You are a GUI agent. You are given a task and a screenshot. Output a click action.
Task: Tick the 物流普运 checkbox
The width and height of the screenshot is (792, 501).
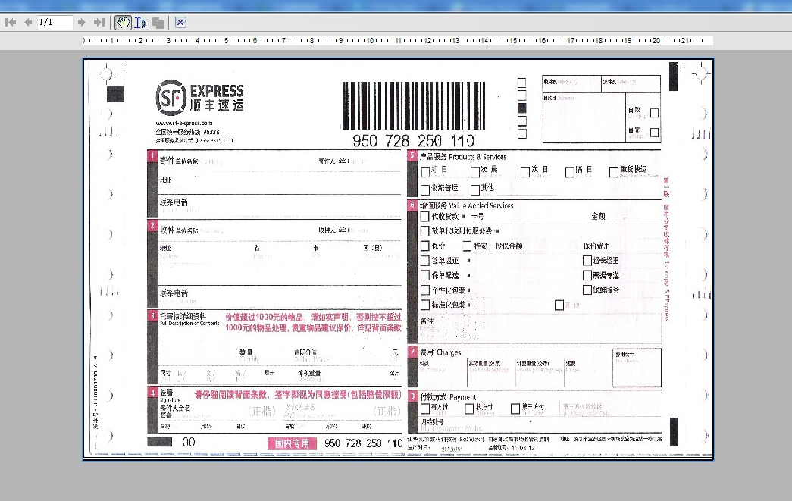(x=425, y=190)
